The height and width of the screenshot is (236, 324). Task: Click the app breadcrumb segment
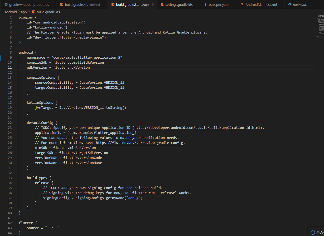click(x=24, y=12)
